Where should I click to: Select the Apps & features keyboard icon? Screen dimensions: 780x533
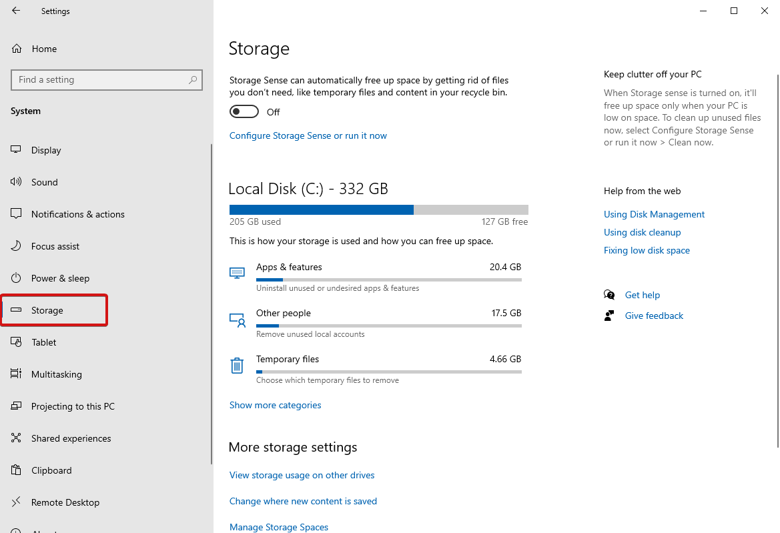237,272
